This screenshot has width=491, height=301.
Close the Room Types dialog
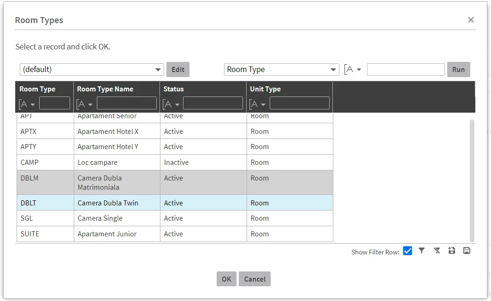tap(471, 20)
